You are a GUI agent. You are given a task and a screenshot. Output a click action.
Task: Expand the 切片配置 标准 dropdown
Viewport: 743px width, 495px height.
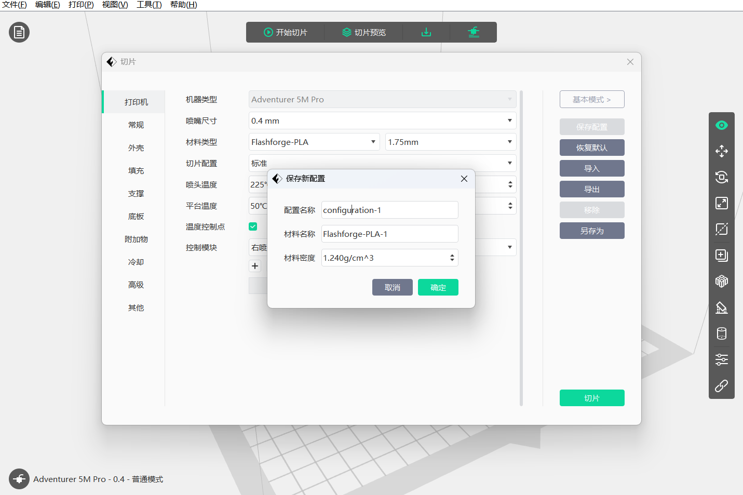pos(382,163)
